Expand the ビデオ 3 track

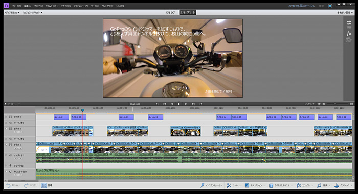coord(6,117)
